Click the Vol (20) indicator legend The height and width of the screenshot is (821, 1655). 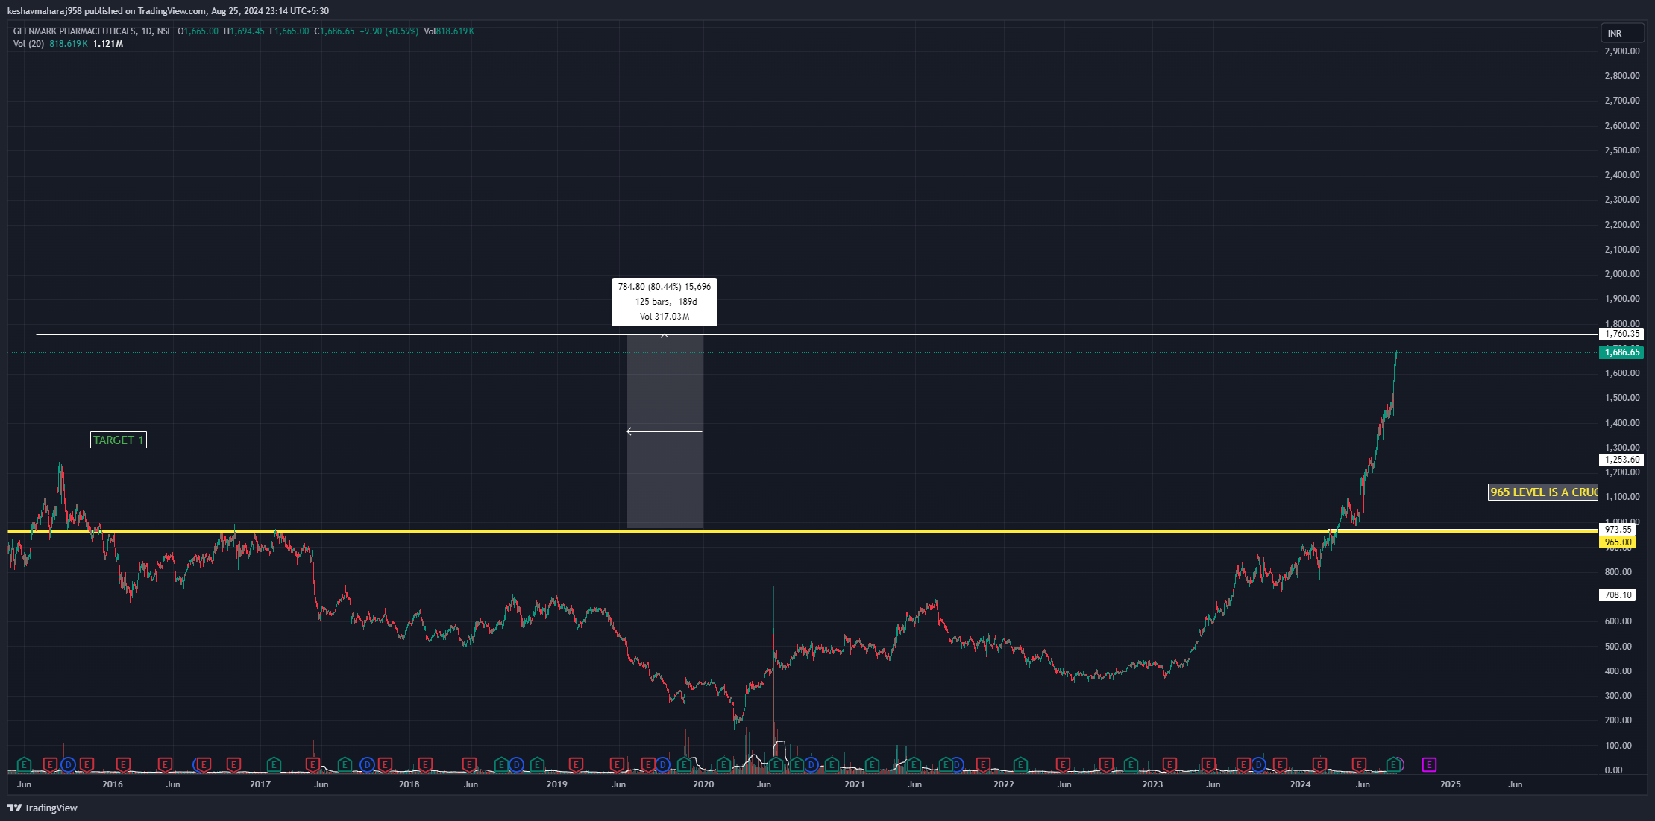tap(28, 44)
